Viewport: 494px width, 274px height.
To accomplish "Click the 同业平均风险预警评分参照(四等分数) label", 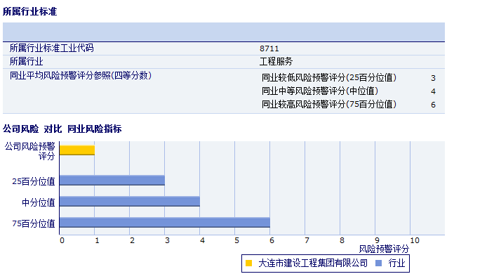I will [81, 76].
